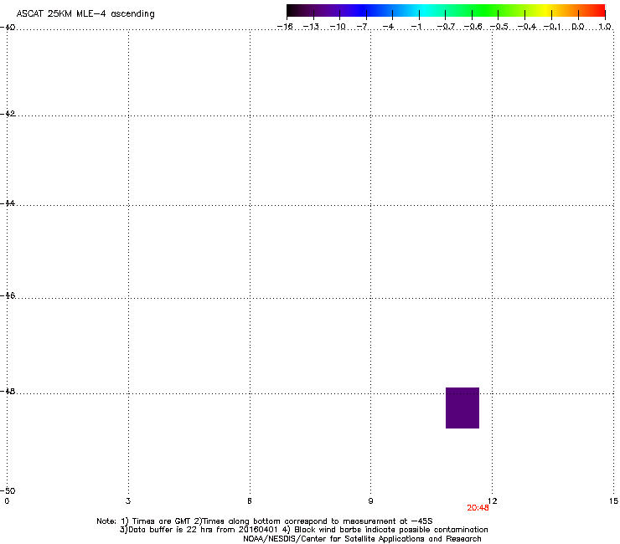This screenshot has height=544, width=620.
Task: Click the 'Times are GMT' note line
Action: pyautogui.click(x=265, y=521)
